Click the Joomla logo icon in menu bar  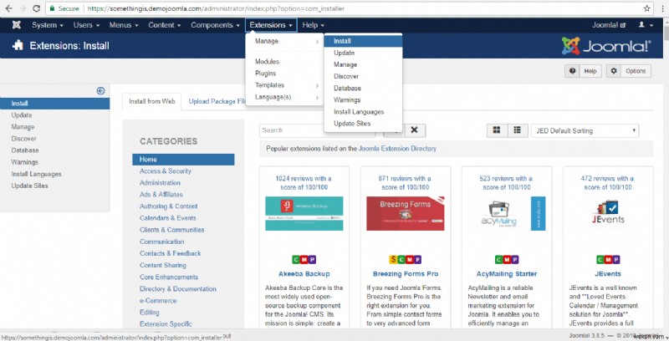coord(16,25)
